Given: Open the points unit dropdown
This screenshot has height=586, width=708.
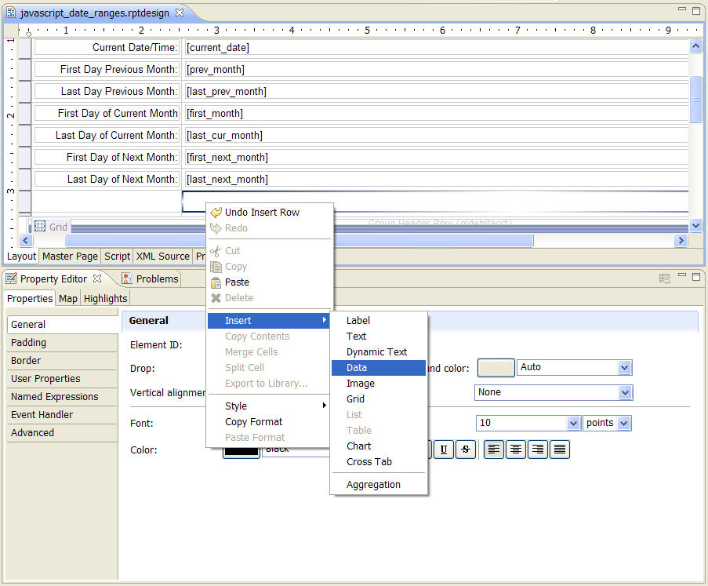Looking at the screenshot, I should point(625,423).
